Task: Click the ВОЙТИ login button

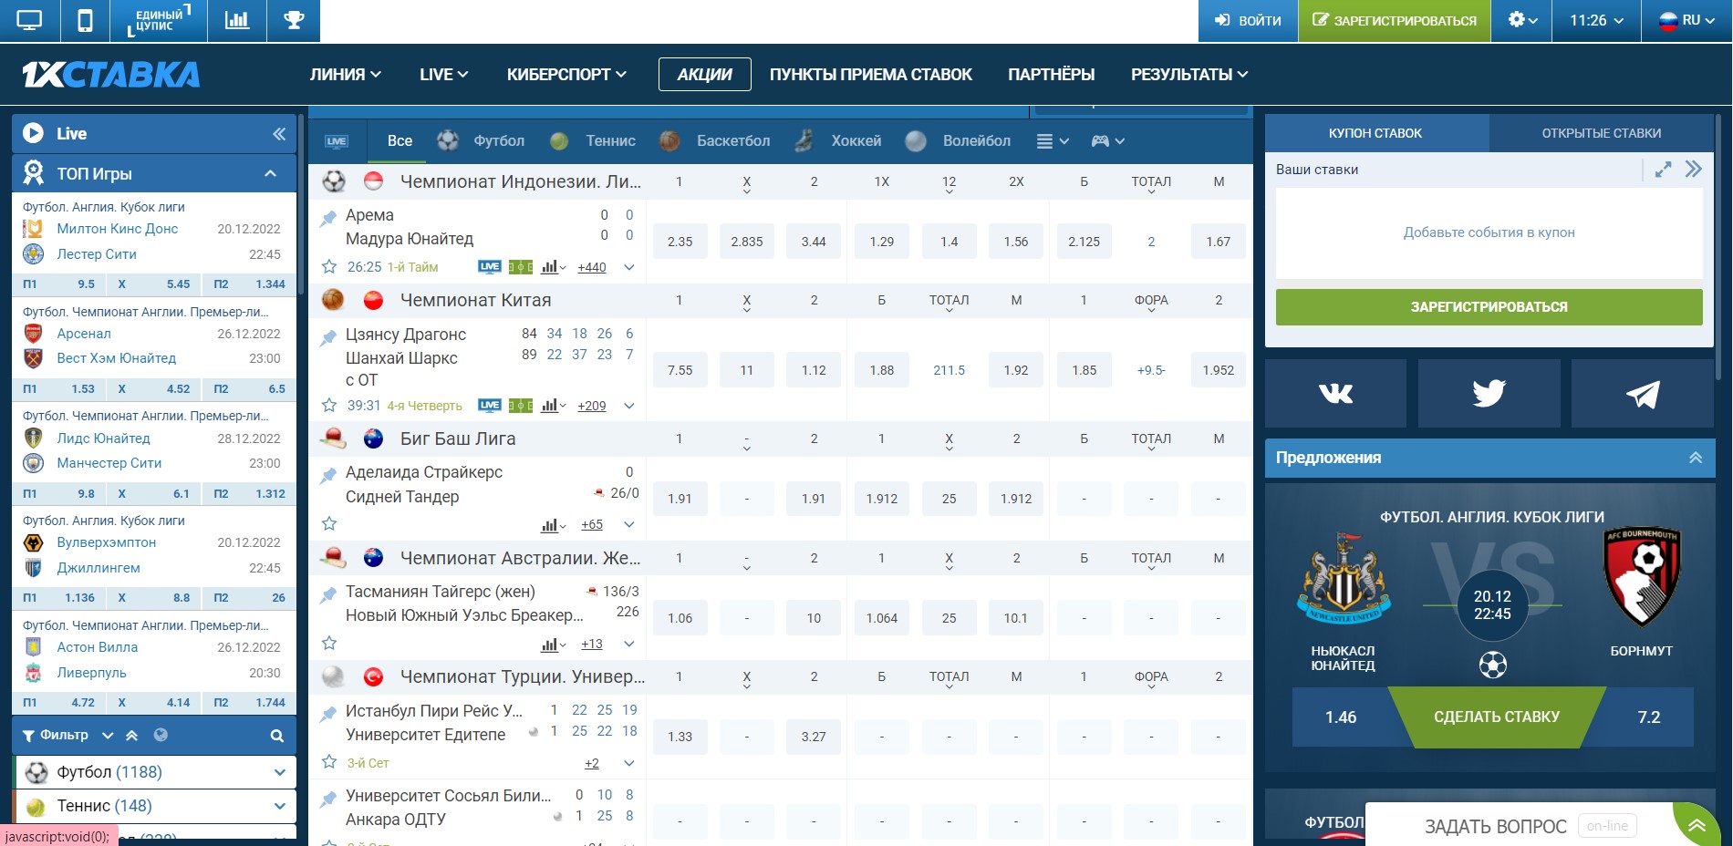Action: coord(1248,20)
